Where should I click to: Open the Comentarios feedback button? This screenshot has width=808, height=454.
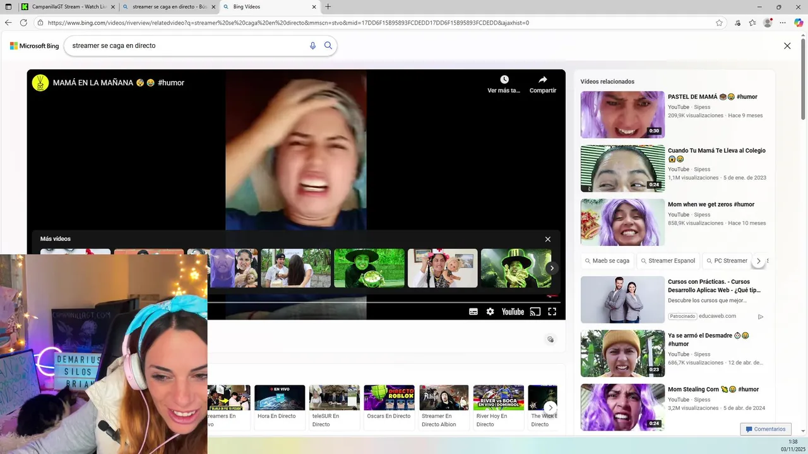click(766, 429)
